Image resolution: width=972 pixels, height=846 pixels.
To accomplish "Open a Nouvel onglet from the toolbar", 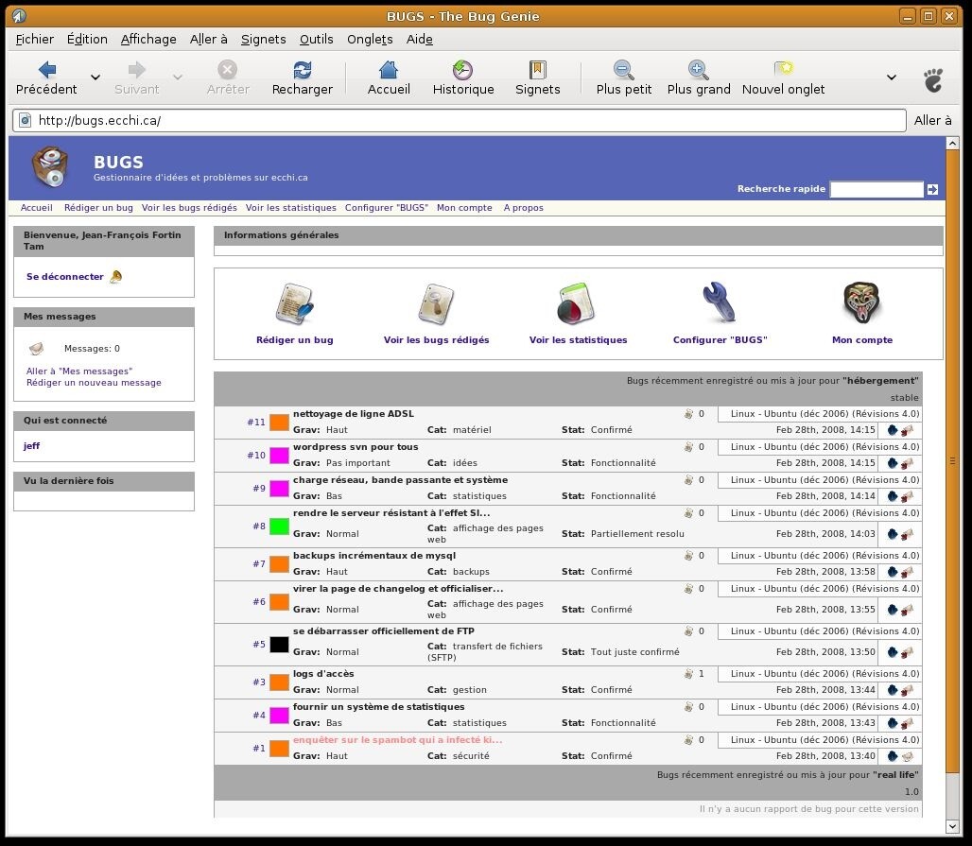I will click(783, 70).
